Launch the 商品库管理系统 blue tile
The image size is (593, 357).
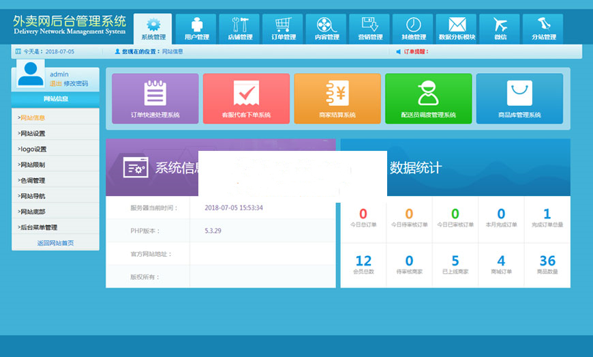(519, 99)
